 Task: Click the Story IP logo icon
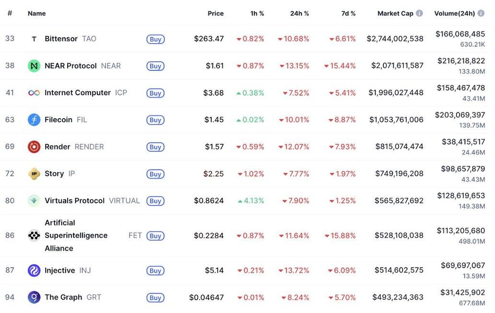pos(34,174)
